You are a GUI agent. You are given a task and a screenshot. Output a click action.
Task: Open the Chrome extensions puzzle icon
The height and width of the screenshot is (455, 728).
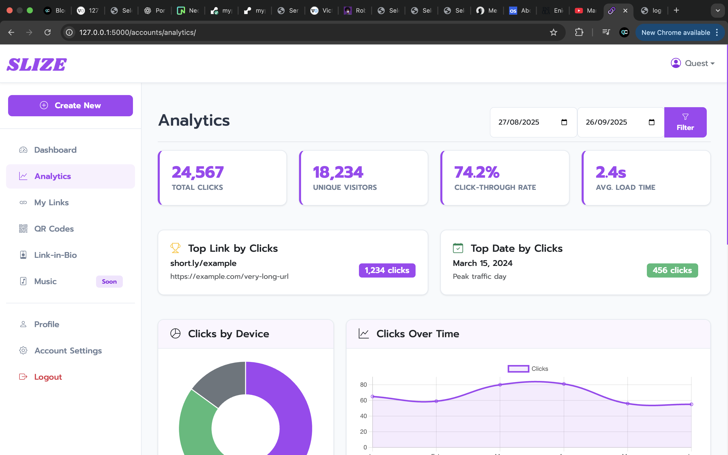(x=579, y=32)
